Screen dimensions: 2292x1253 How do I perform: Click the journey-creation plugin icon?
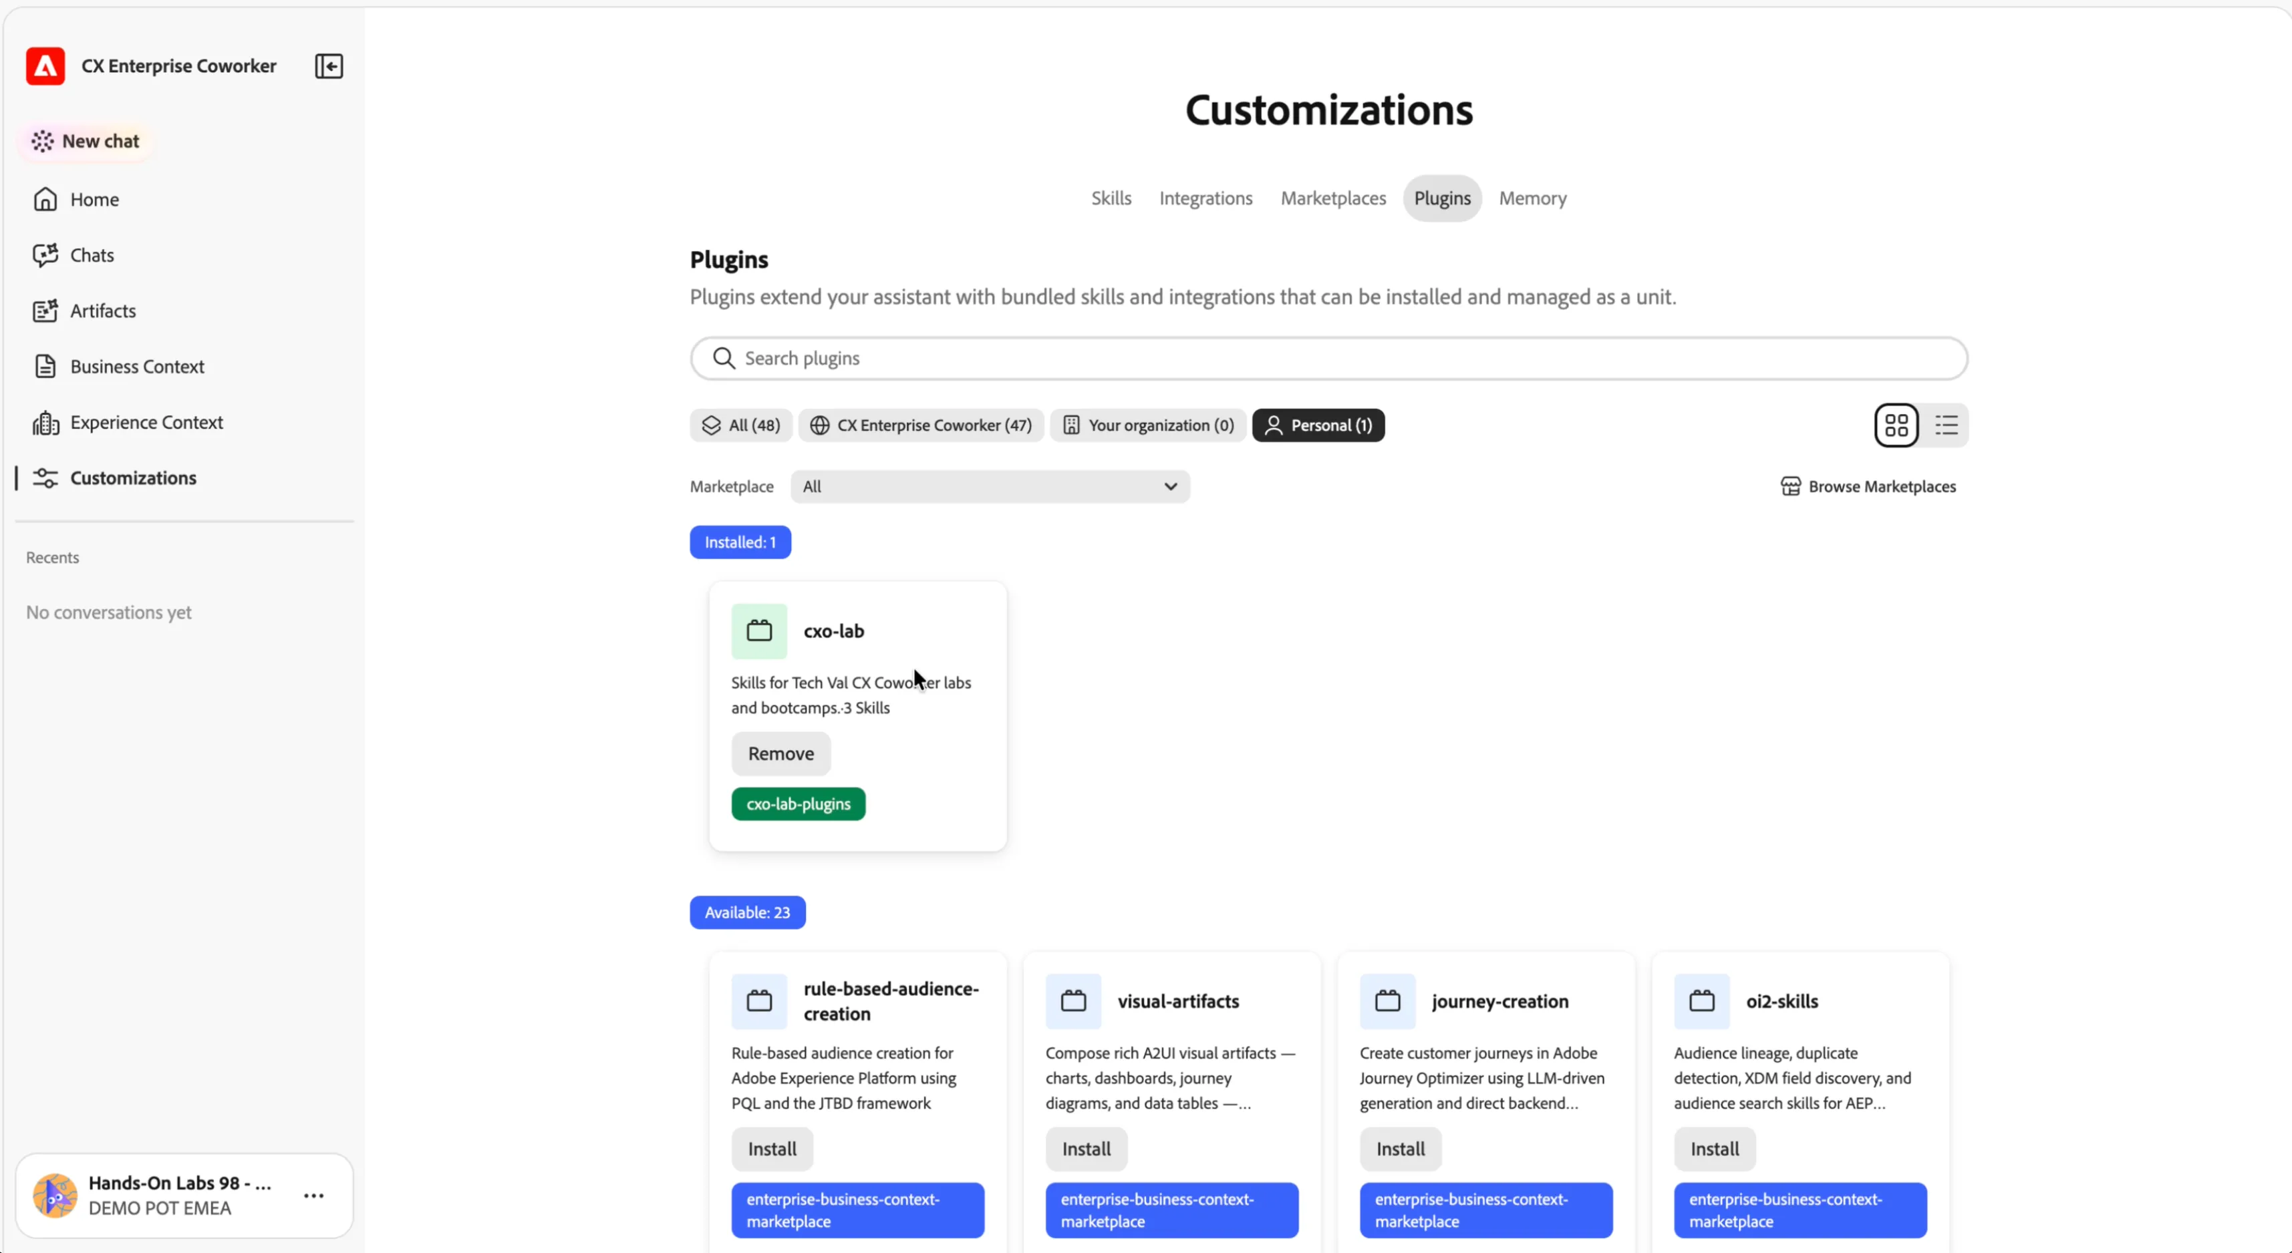(1387, 1001)
